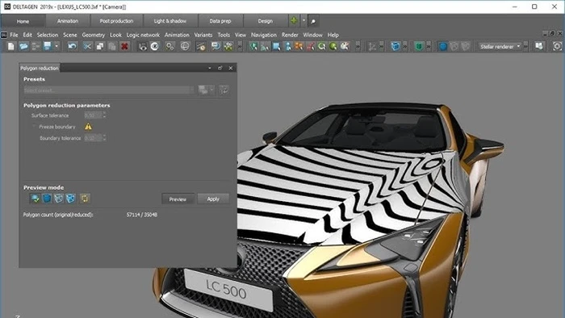Image resolution: width=565 pixels, height=318 pixels.
Task: Click the new file icon in toolbar
Action: click(x=11, y=46)
